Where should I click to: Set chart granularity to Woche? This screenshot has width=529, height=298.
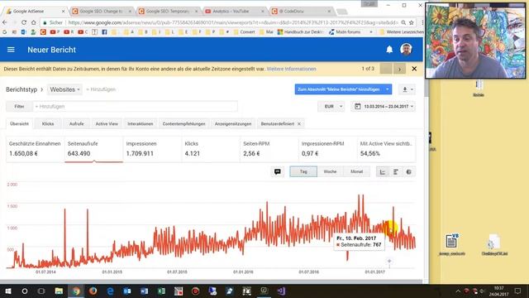point(330,171)
